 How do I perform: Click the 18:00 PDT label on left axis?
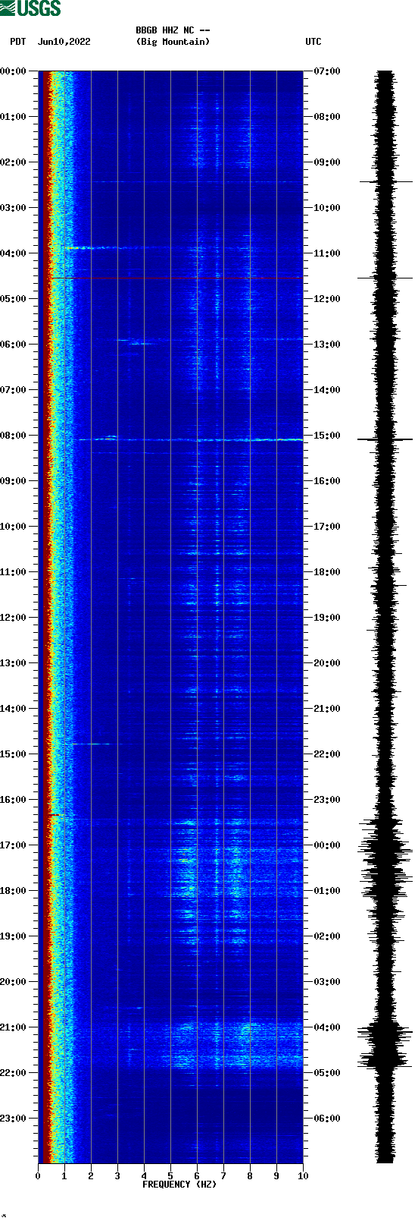click(x=14, y=891)
